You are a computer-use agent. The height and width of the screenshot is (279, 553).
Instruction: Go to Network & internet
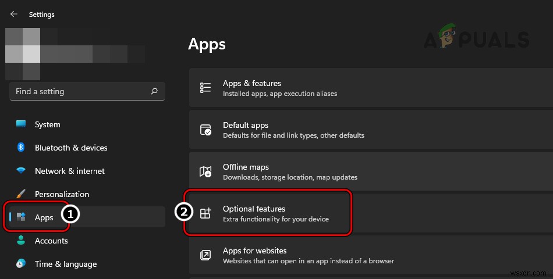70,171
